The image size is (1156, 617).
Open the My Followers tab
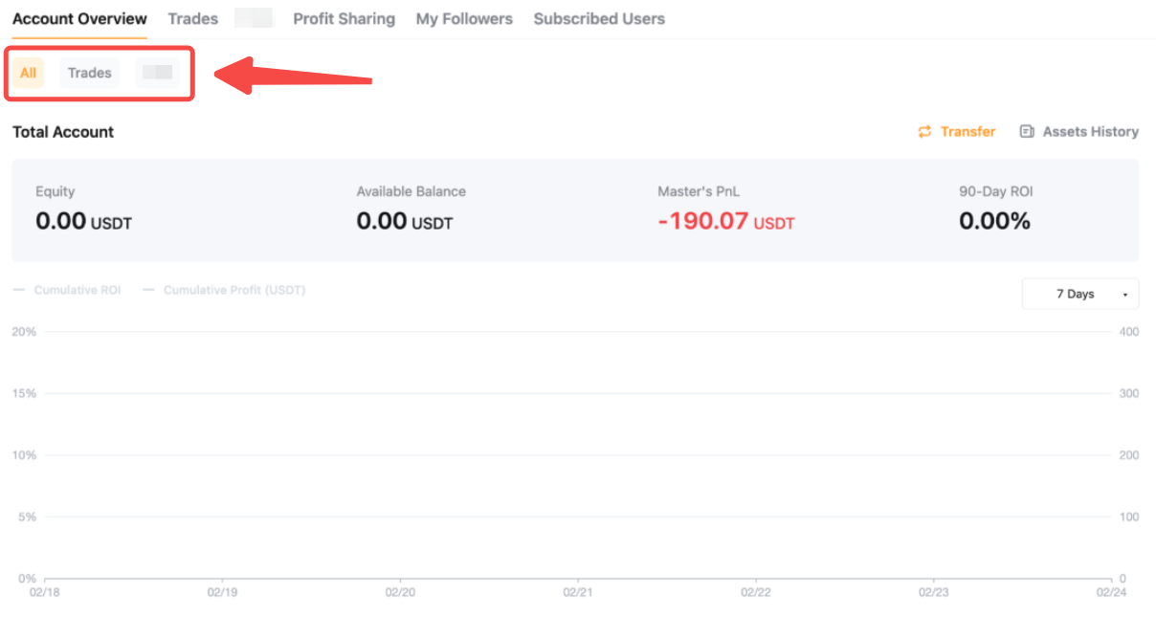point(464,19)
